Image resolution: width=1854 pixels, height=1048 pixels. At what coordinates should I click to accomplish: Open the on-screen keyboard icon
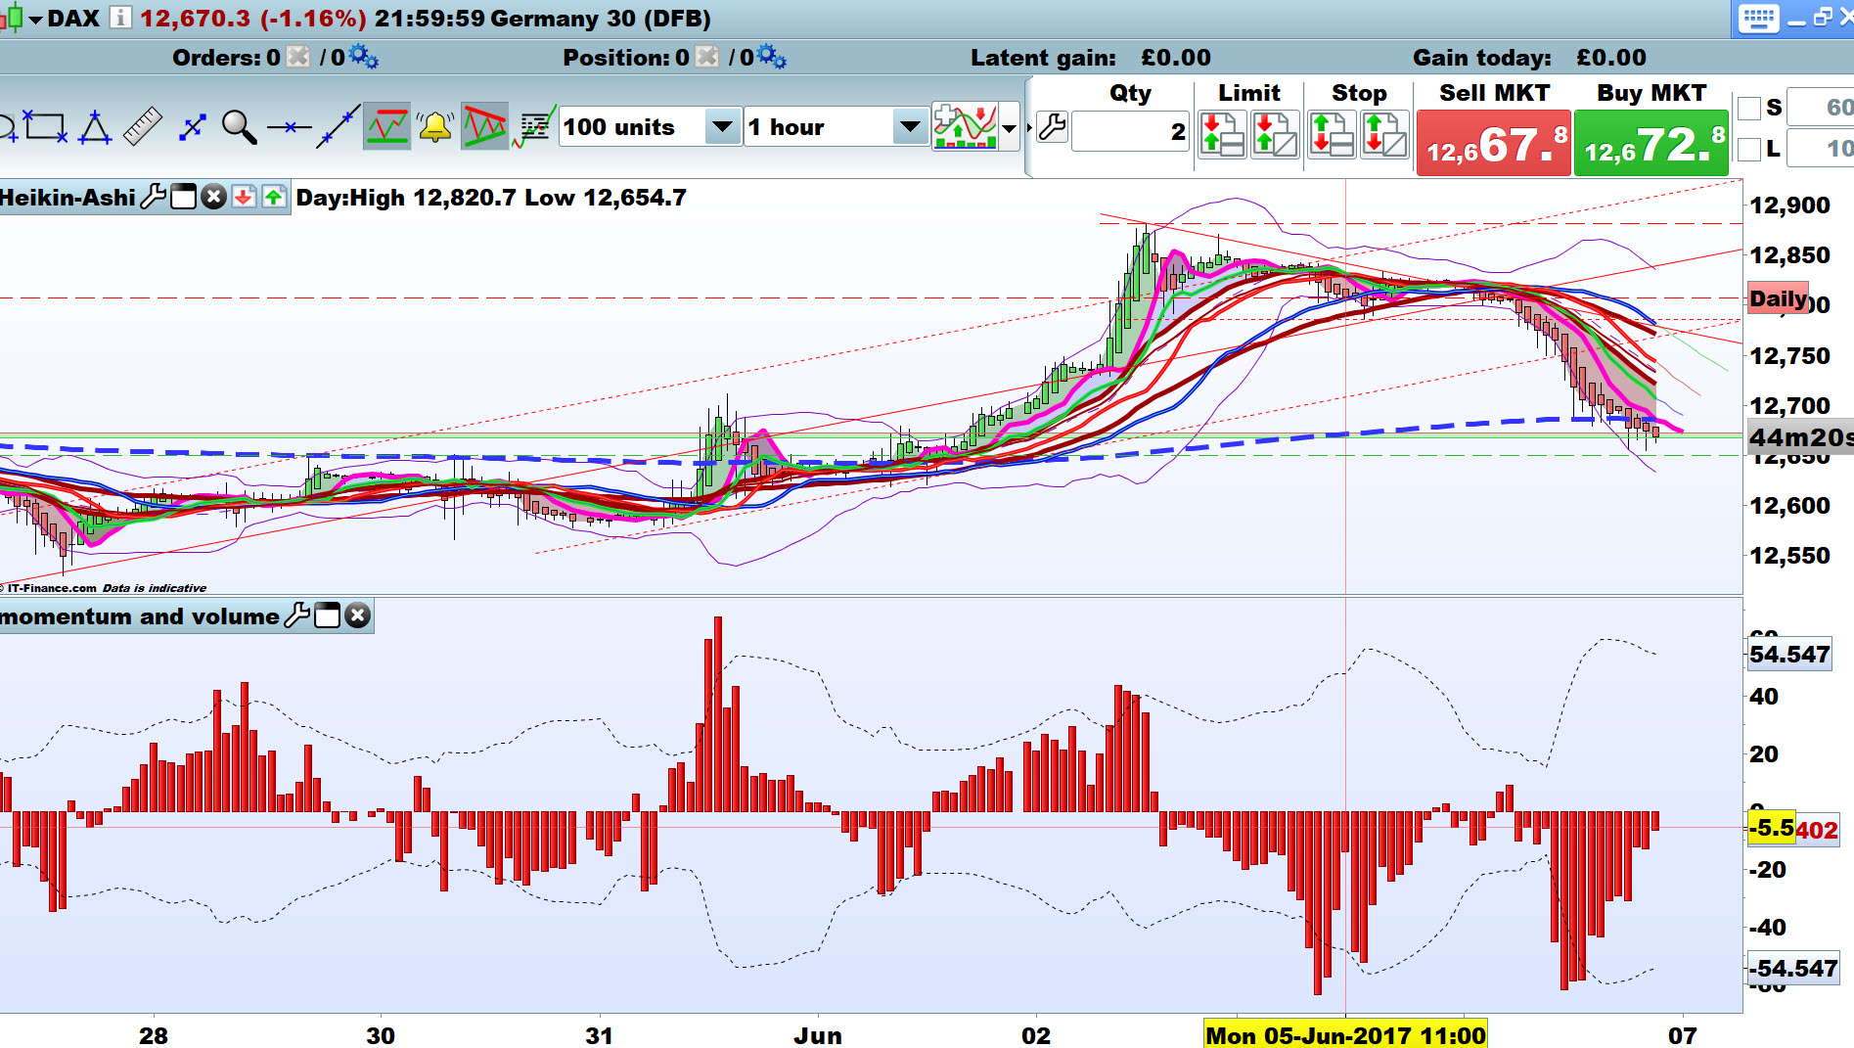[1758, 19]
